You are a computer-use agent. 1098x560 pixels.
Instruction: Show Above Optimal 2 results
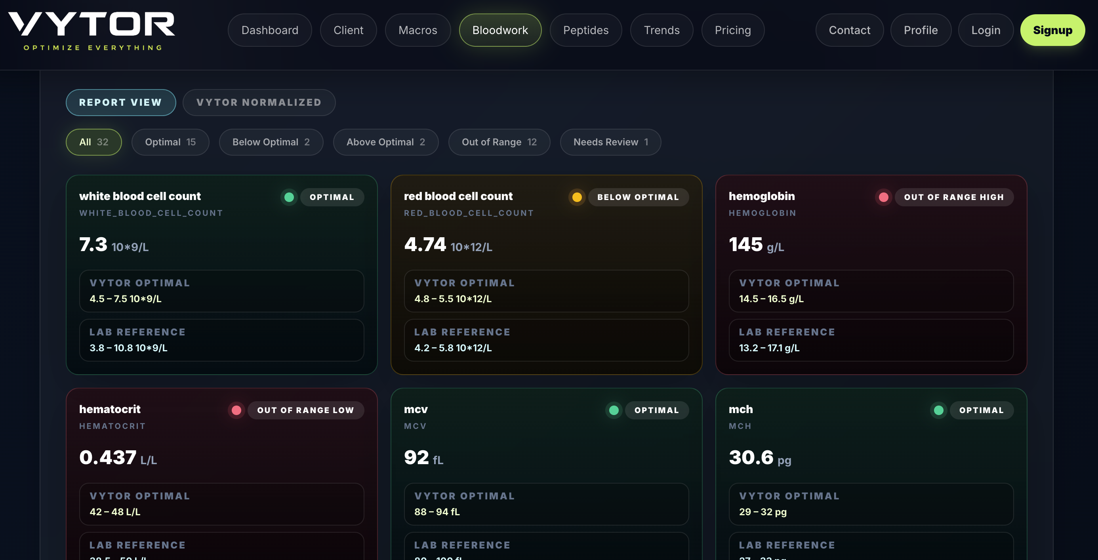[385, 142]
